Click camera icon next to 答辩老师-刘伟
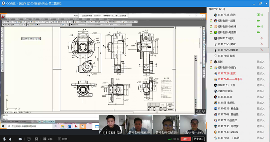 259,20
